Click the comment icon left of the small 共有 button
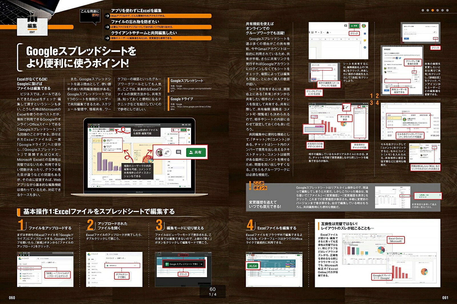The image size is (457, 304). click(x=346, y=26)
